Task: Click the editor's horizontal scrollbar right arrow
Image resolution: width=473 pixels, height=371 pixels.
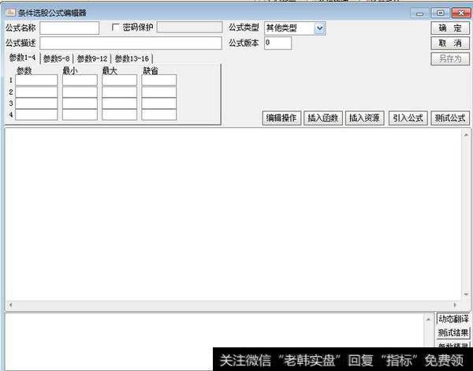Action: pos(455,305)
